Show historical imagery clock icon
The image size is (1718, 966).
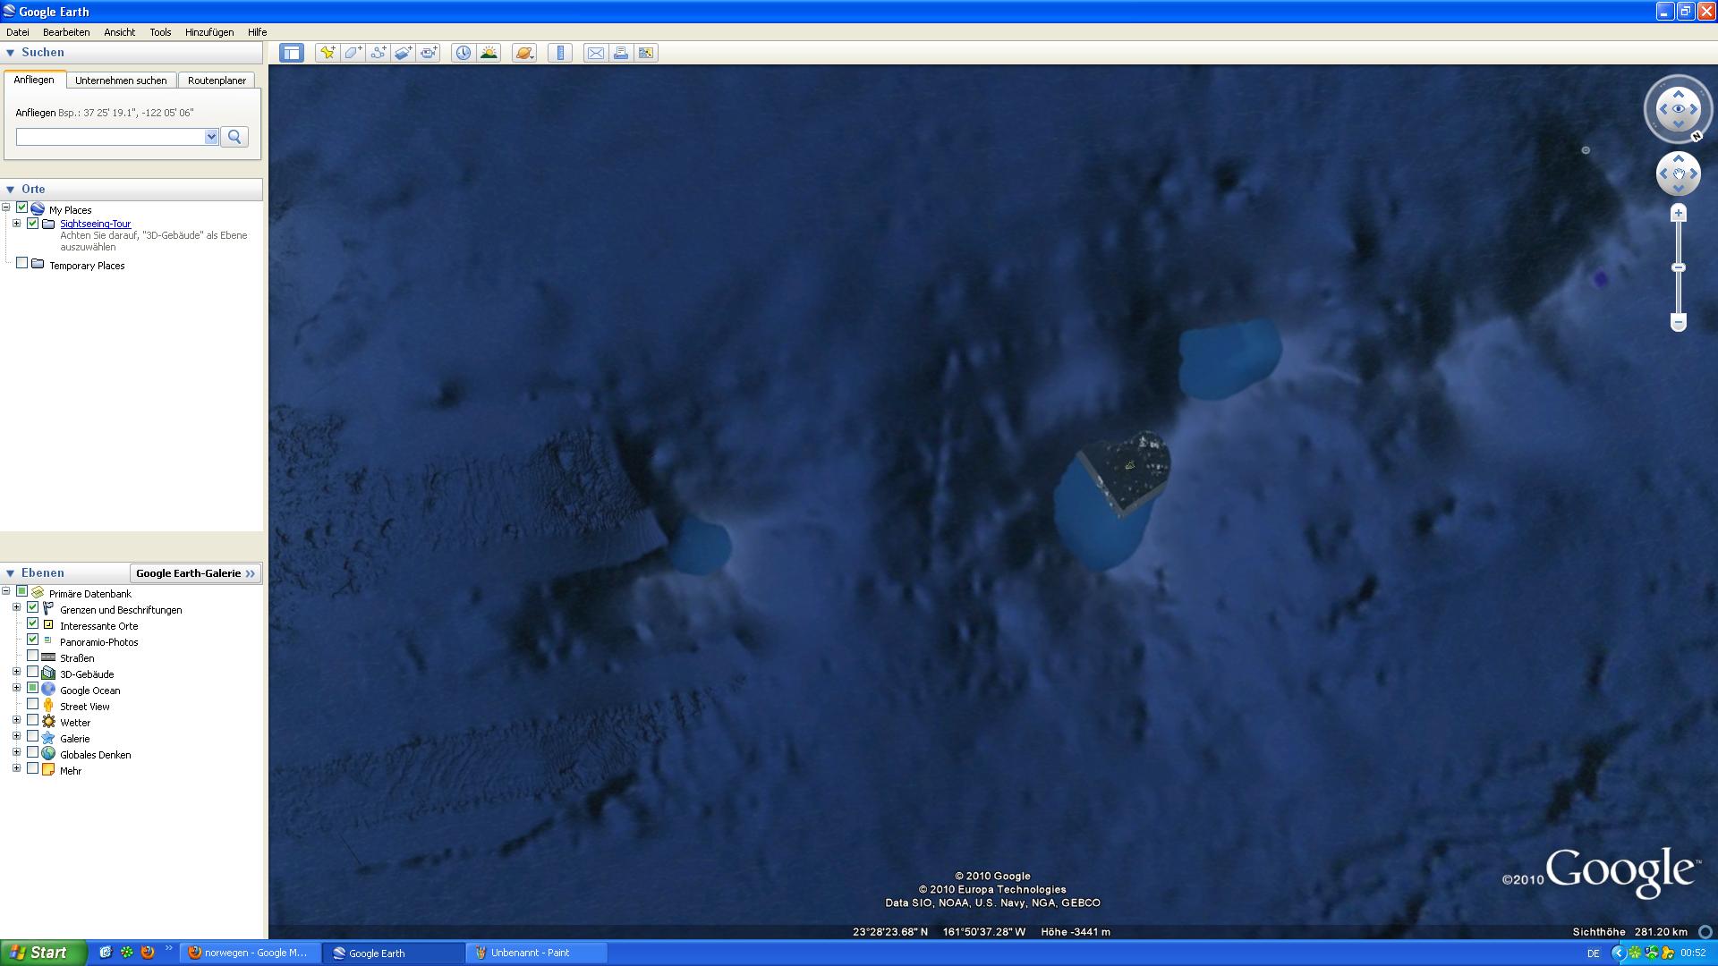click(463, 53)
